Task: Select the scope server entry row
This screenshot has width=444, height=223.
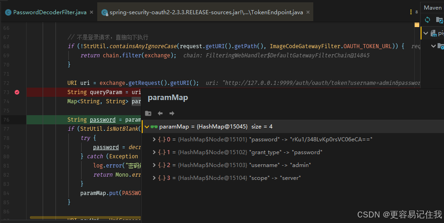Action: (x=293, y=178)
